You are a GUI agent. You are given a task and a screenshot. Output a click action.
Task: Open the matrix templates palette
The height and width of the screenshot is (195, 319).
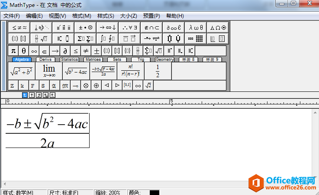click(196, 38)
